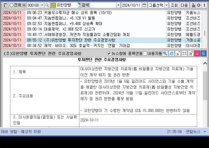Select the stock code radio button
Image resolution: width=209 pixels, height=148 pixels.
pos(24,5)
